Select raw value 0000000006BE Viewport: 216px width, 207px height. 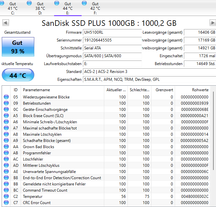(x=195, y=110)
